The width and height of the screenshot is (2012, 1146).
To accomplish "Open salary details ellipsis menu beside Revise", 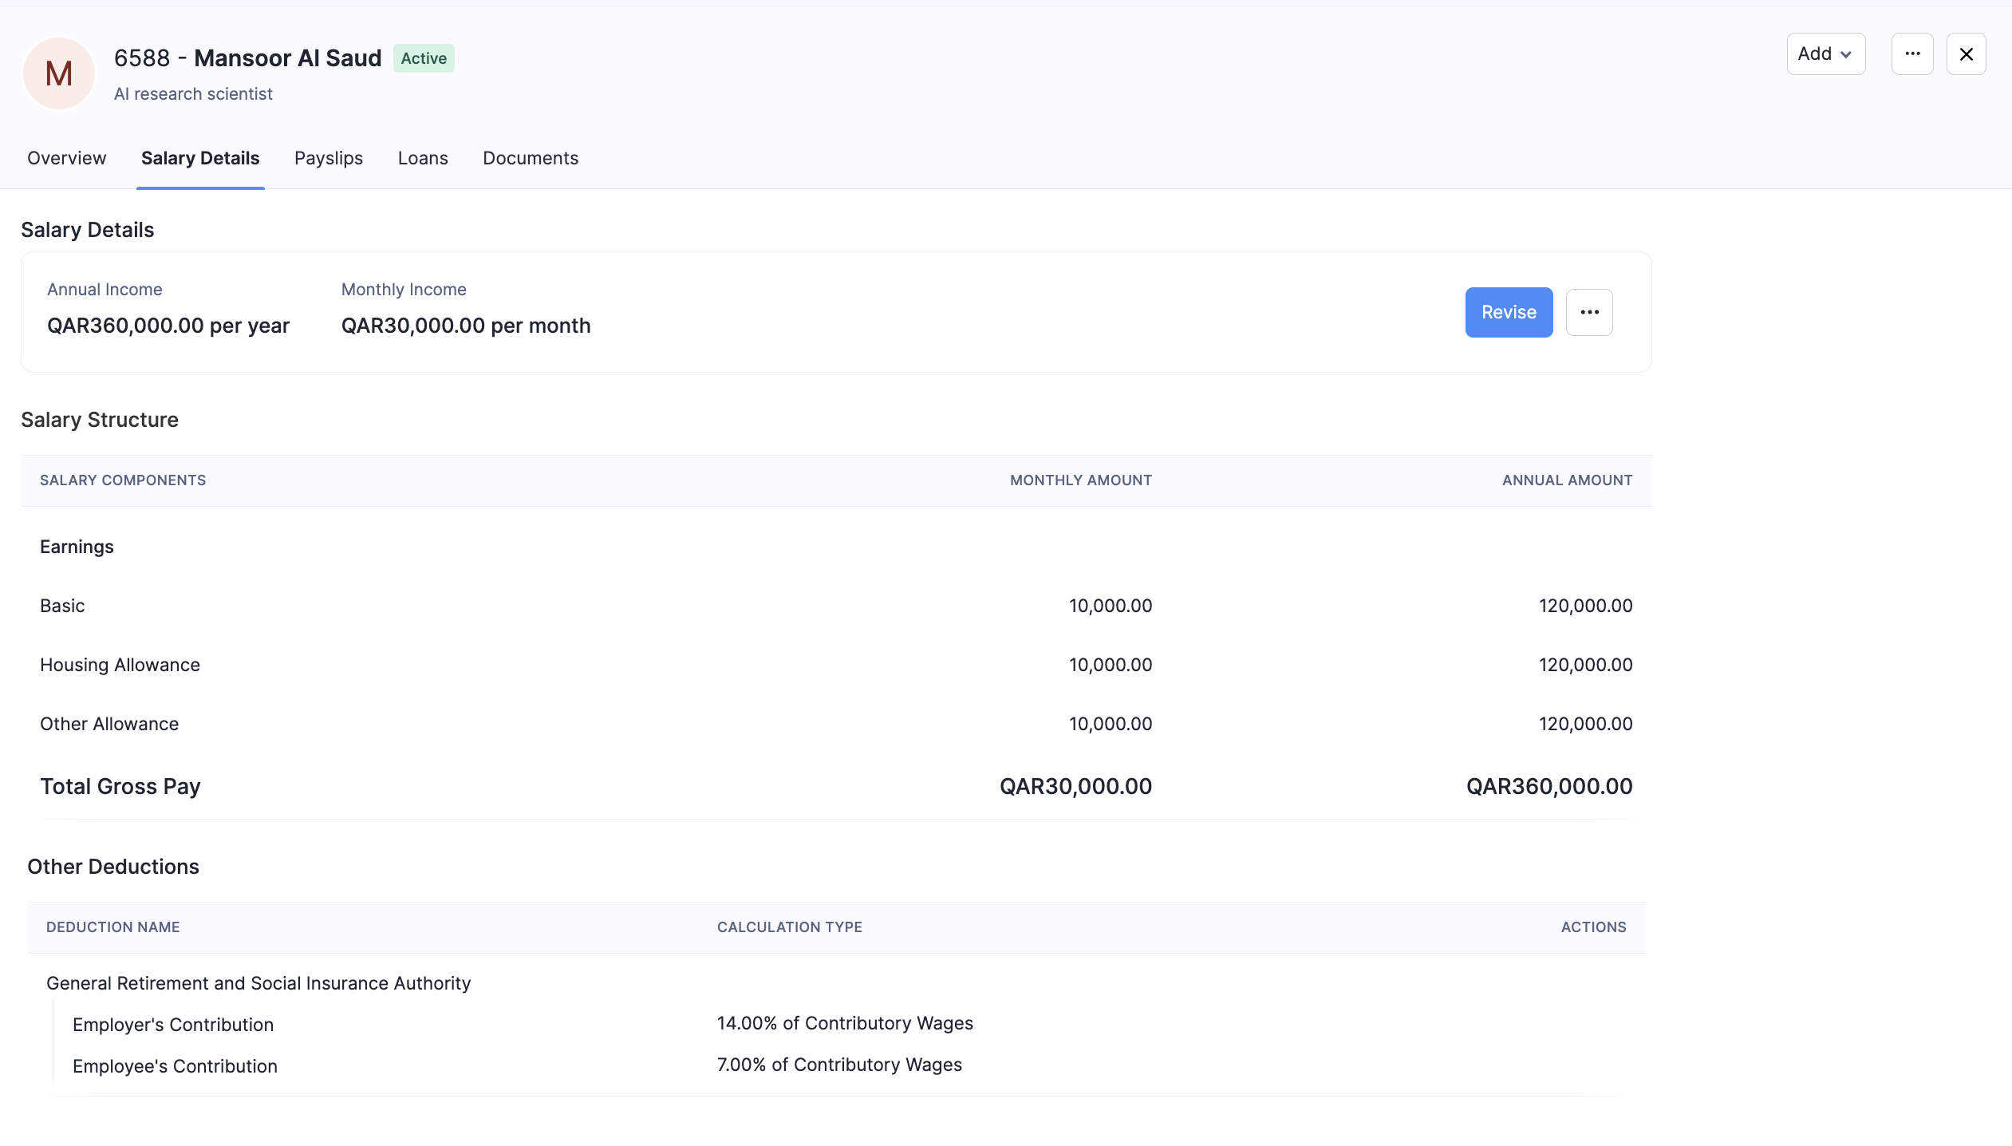I will click(1588, 312).
